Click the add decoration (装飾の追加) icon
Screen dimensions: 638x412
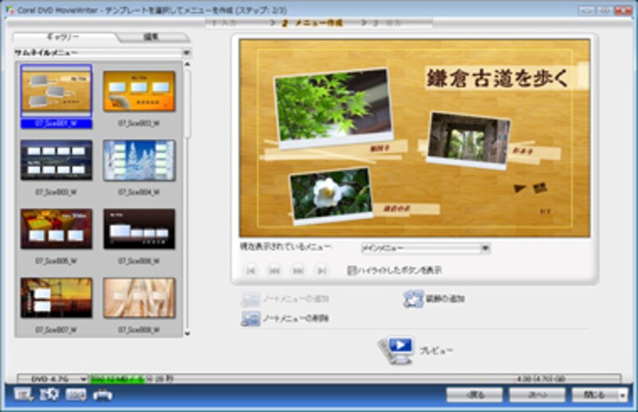(x=413, y=299)
